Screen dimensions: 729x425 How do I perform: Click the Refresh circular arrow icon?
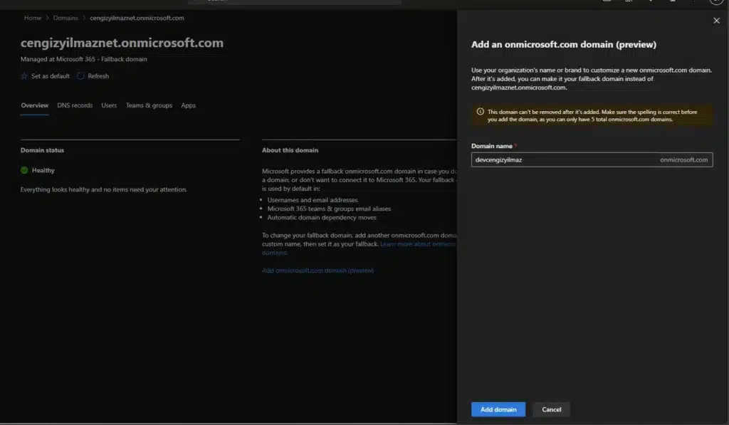coord(80,76)
